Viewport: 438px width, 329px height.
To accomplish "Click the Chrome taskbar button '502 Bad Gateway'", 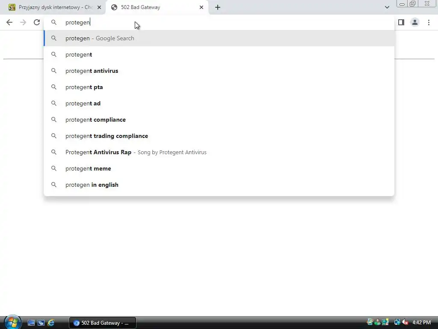I will (x=103, y=323).
